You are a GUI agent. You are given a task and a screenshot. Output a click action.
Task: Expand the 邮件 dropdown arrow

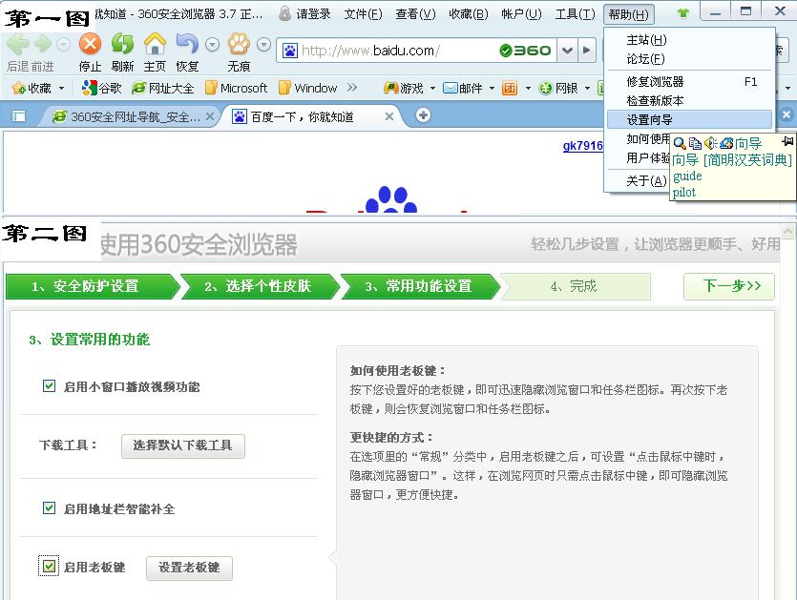[x=492, y=88]
